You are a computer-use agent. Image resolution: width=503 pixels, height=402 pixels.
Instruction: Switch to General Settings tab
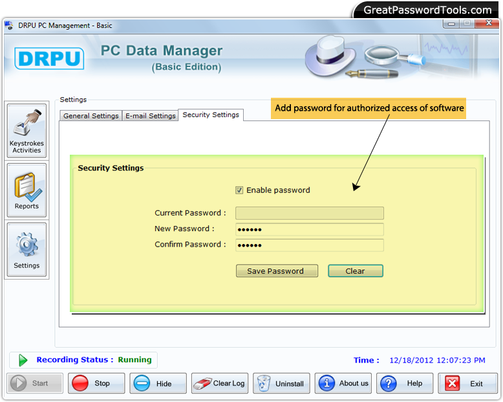click(91, 116)
